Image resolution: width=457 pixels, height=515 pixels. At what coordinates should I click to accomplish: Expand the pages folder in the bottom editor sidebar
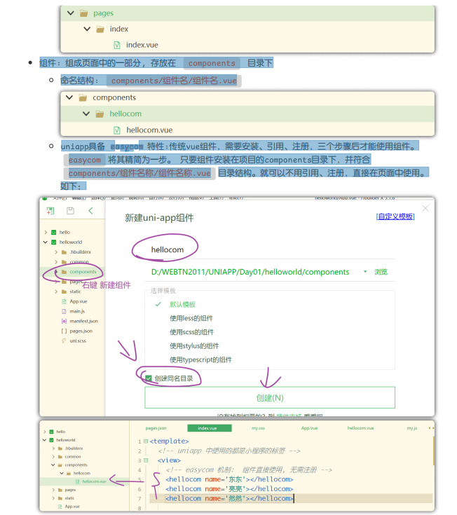pyautogui.click(x=53, y=490)
